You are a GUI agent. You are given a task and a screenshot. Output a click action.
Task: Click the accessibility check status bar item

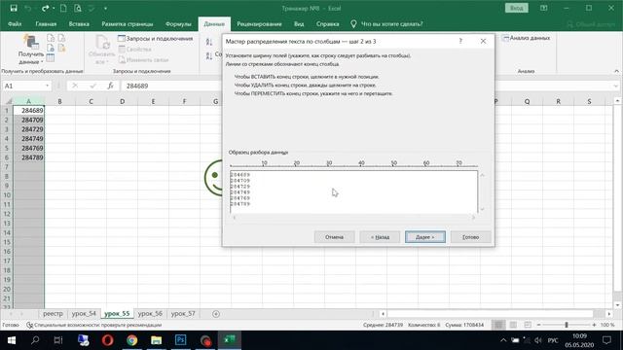(93, 325)
